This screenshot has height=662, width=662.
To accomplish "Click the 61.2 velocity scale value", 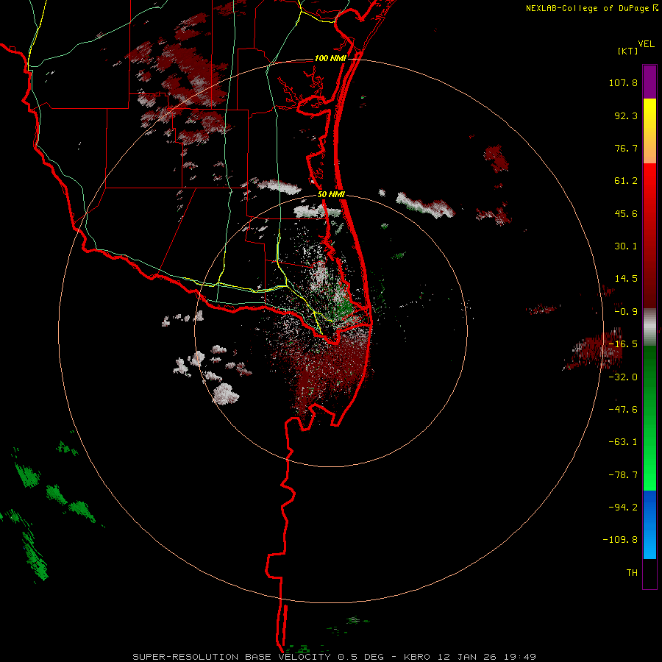I will coord(626,181).
